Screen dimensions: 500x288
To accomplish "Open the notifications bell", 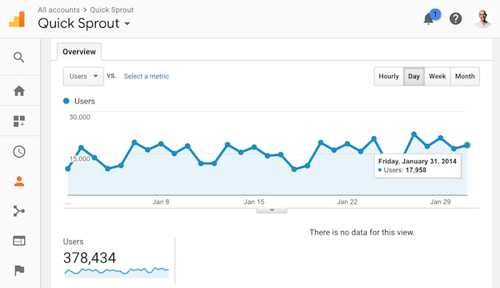I will click(429, 19).
